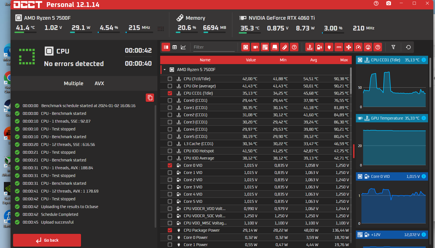Screen dimensions: 435x248
Task: Click the CPU IOD Average row name
Action: [199, 158]
